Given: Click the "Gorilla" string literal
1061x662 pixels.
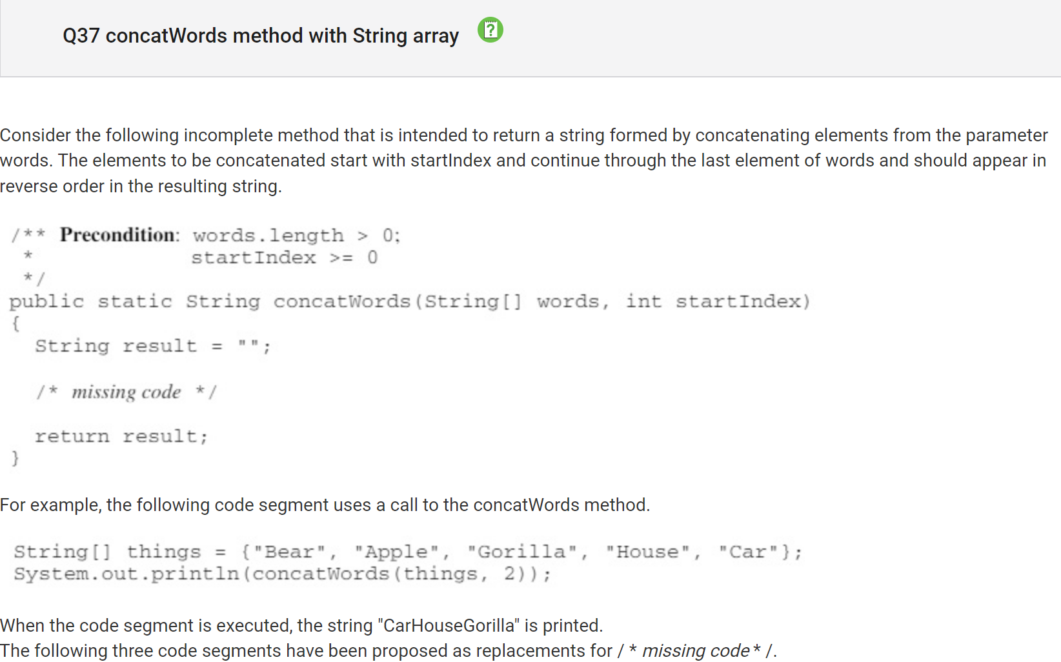Looking at the screenshot, I should coord(522,552).
